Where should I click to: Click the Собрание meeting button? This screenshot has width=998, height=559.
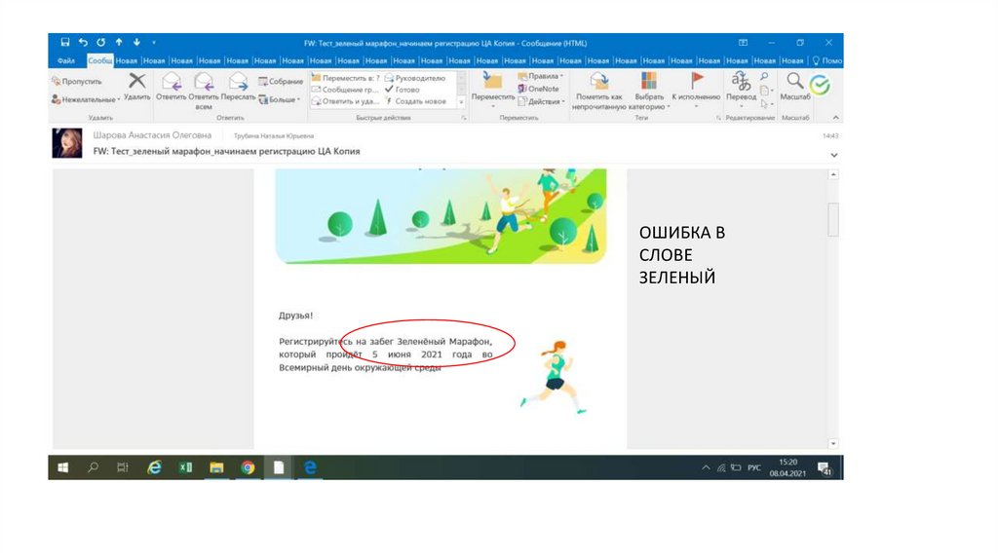(280, 82)
